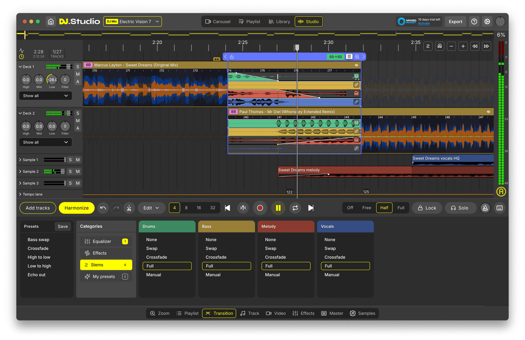This screenshot has height=340, width=525.
Task: Click the split track scissors icon
Action: pyautogui.click(x=129, y=208)
